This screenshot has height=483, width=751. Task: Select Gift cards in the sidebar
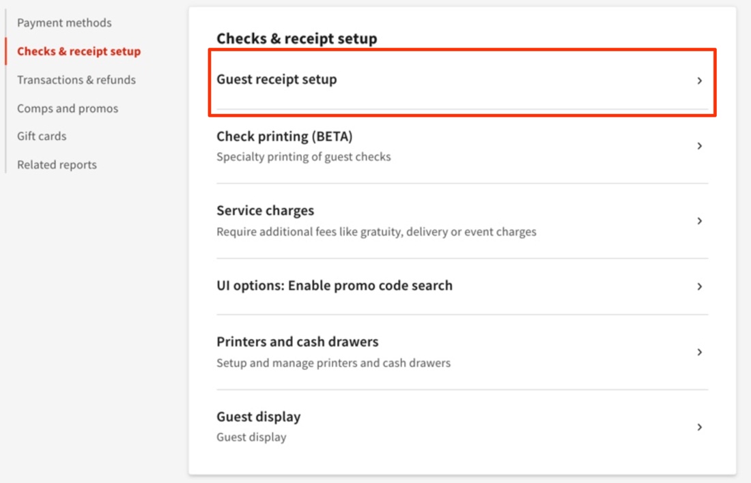[x=40, y=136]
